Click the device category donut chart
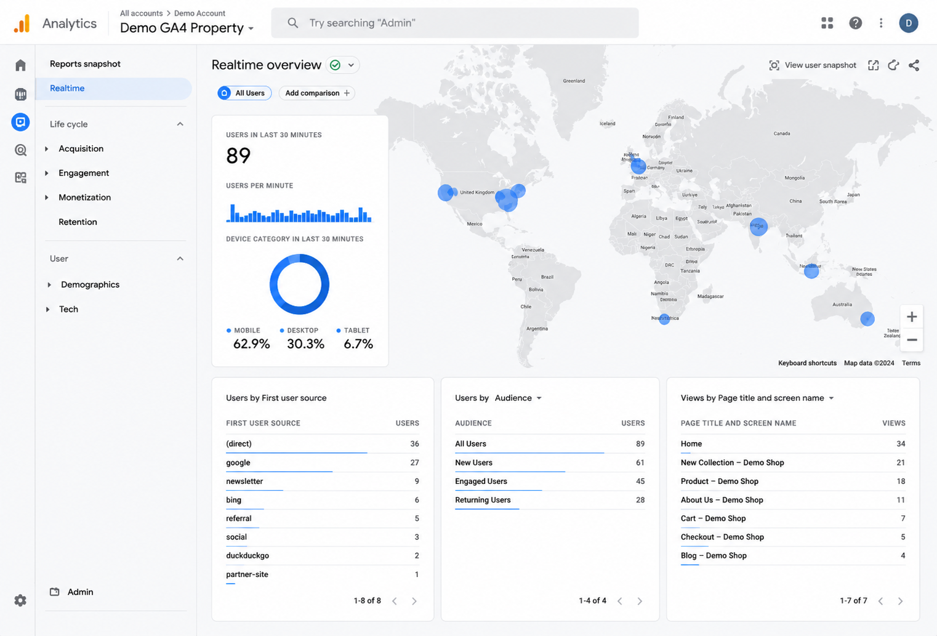 299,284
